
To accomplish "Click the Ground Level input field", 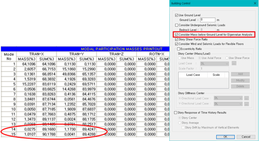I will (208, 20).
